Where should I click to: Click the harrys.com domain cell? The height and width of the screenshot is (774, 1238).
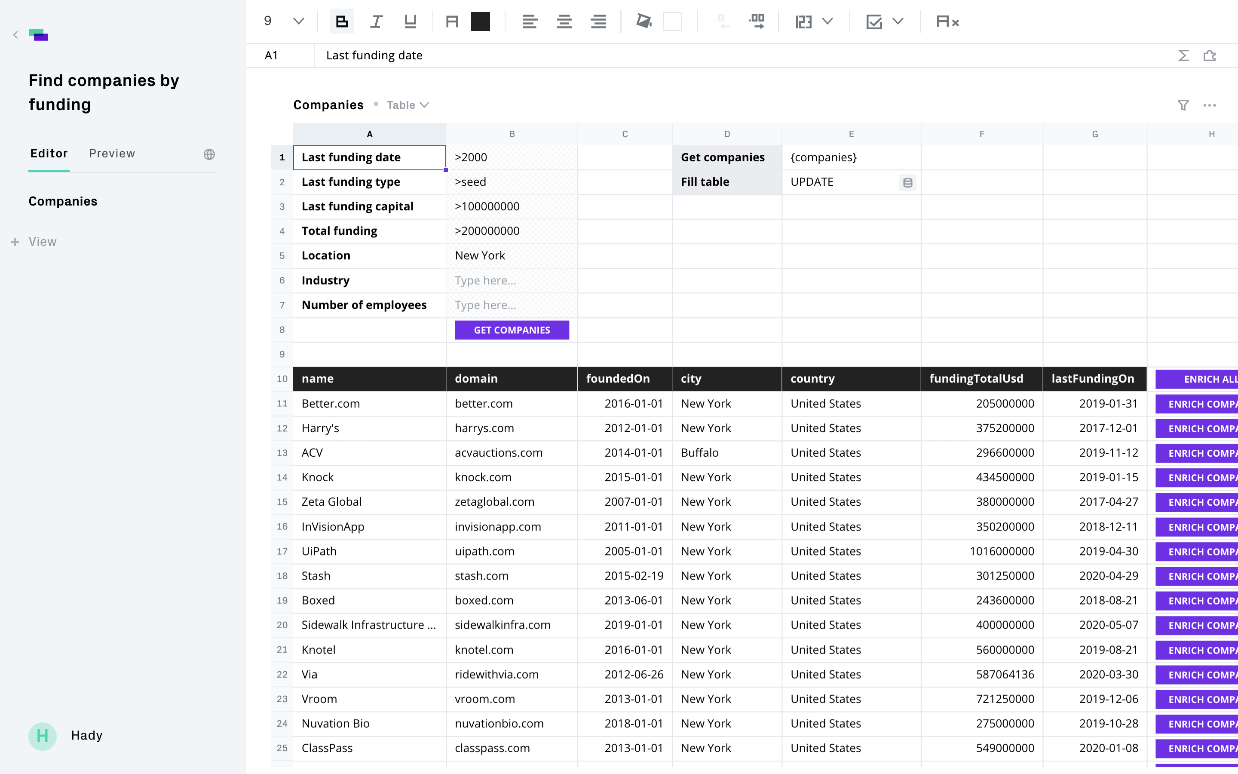[x=512, y=428]
